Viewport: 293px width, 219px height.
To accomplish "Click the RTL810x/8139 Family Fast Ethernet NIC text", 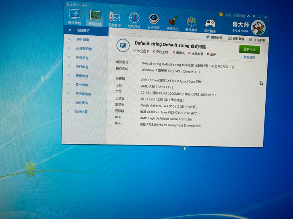I will click(171, 125).
